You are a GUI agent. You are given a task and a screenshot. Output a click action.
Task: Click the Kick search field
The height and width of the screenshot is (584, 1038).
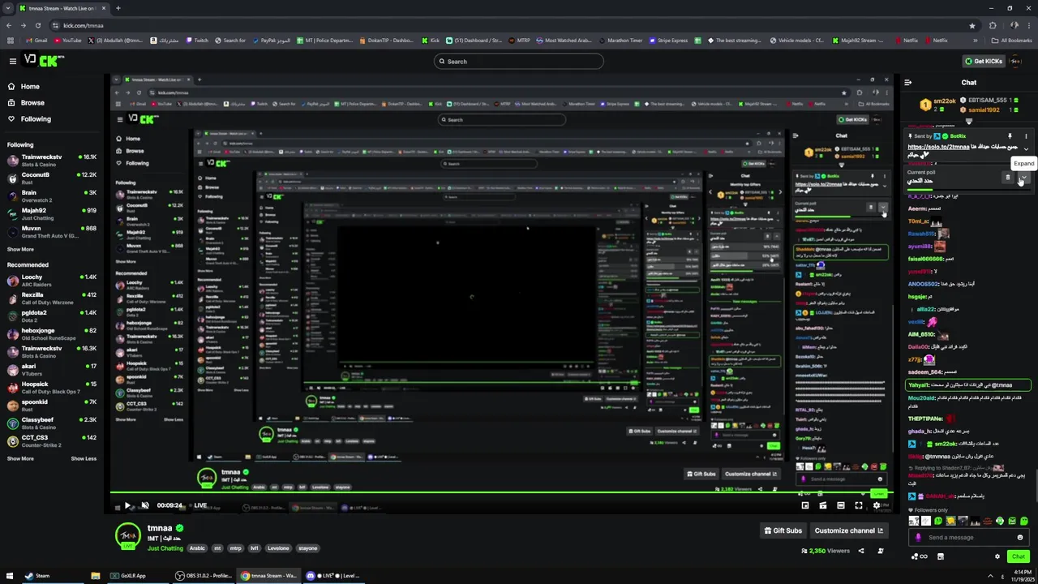(519, 61)
